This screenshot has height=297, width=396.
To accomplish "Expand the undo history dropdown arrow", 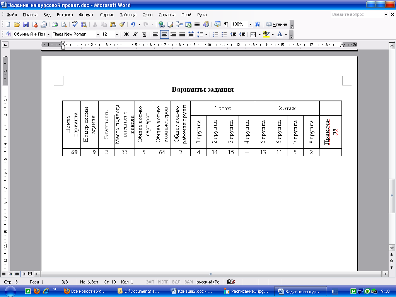I will click(139, 24).
